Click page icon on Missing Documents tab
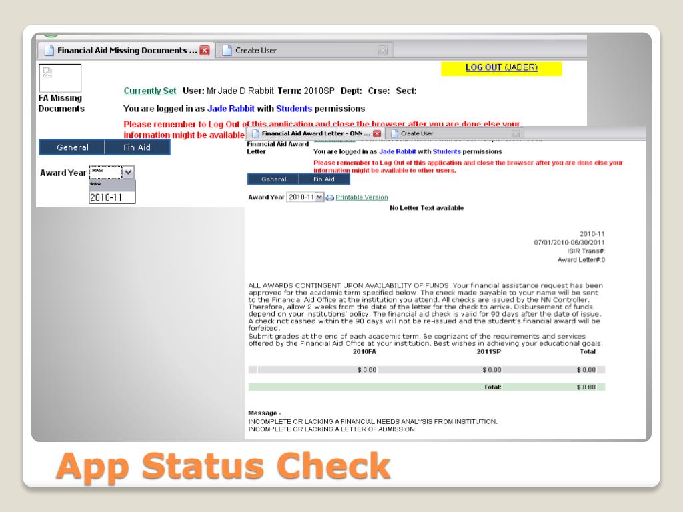The height and width of the screenshot is (512, 683). click(49, 51)
